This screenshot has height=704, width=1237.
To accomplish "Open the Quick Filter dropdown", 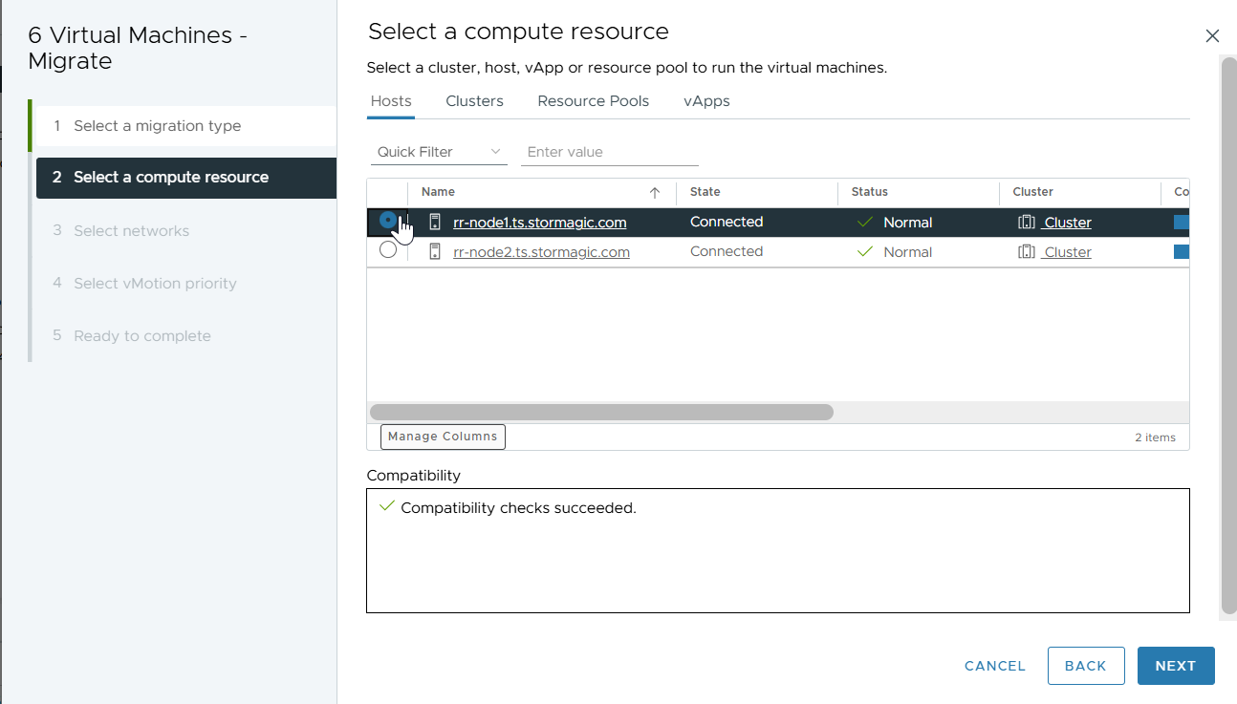I will click(x=439, y=152).
